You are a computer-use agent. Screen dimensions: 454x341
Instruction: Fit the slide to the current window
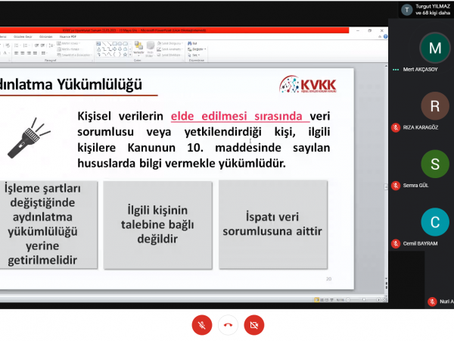[385, 300]
